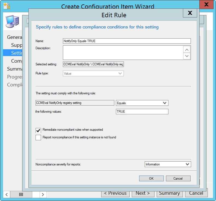Click the following values TRUE field
Viewport: 216px width, 201px height.
click(x=142, y=112)
